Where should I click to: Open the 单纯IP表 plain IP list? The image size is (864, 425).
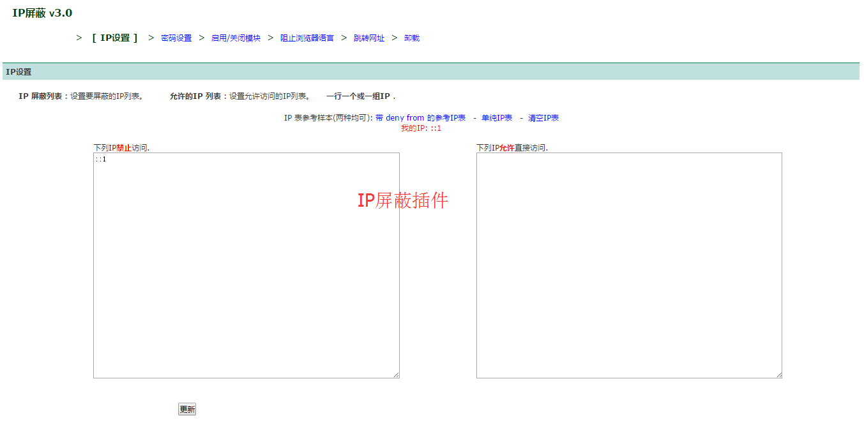(497, 118)
